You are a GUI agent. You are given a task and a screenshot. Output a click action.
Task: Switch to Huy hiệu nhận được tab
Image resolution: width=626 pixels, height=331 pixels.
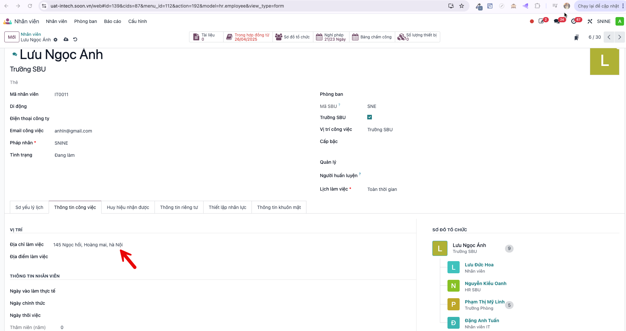[128, 207]
